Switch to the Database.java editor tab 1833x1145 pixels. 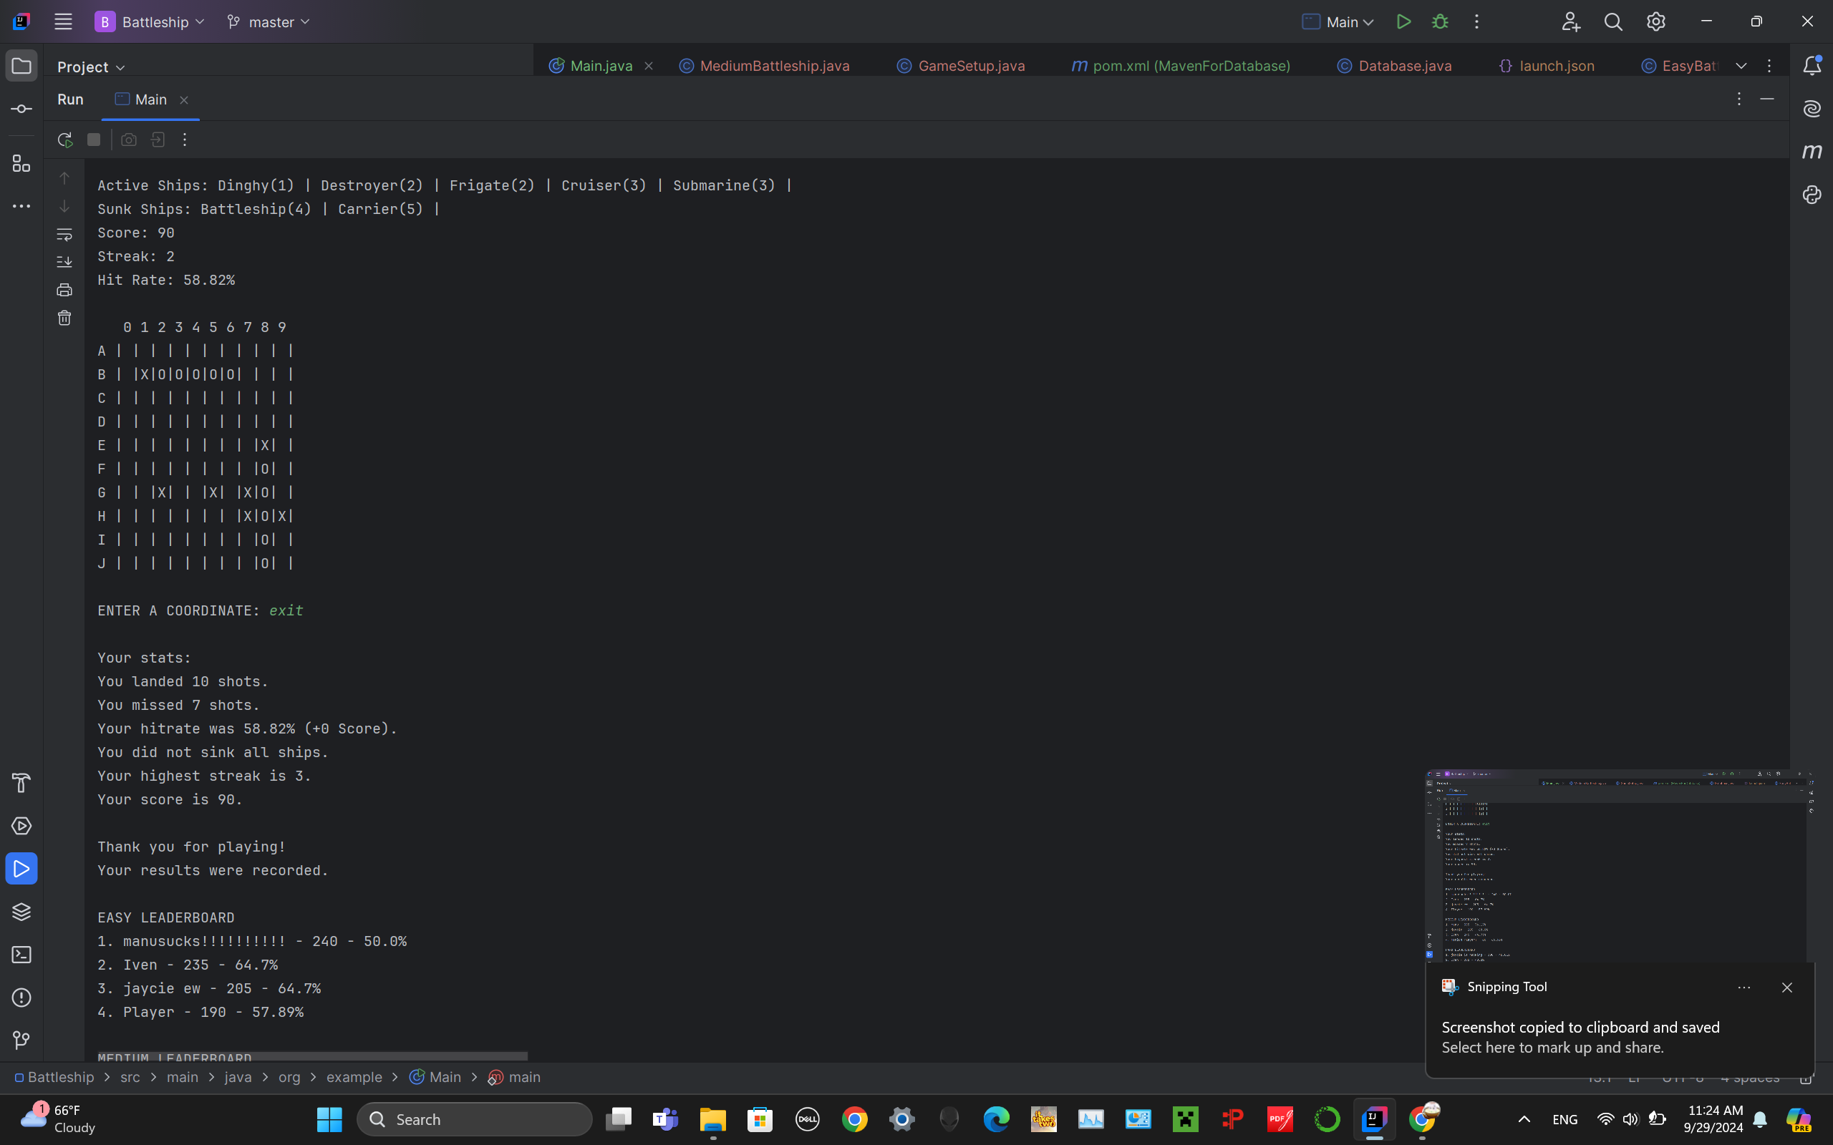tap(1403, 66)
